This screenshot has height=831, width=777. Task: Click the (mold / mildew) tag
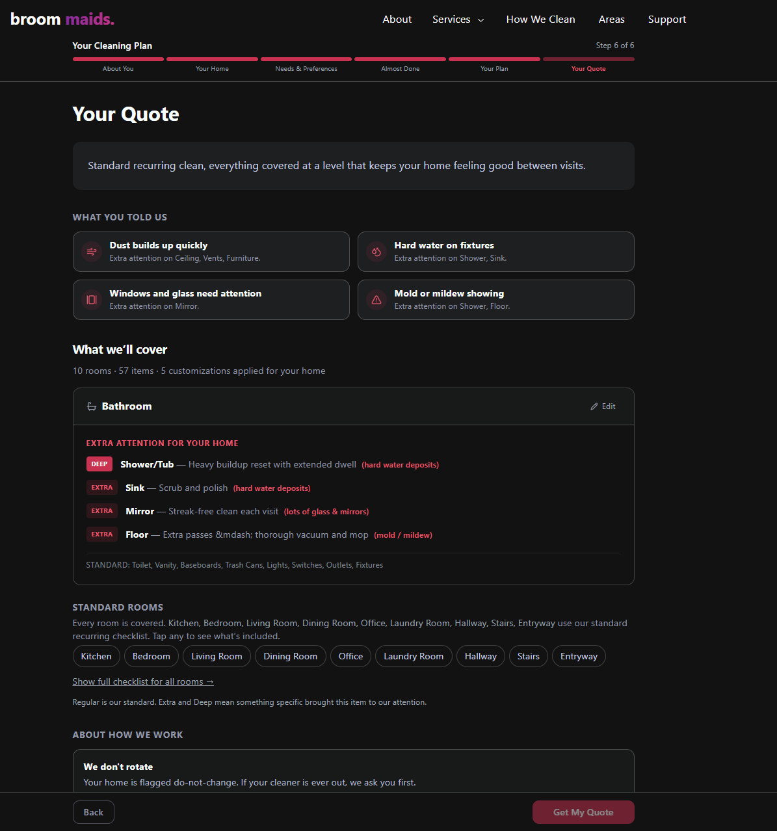point(403,535)
